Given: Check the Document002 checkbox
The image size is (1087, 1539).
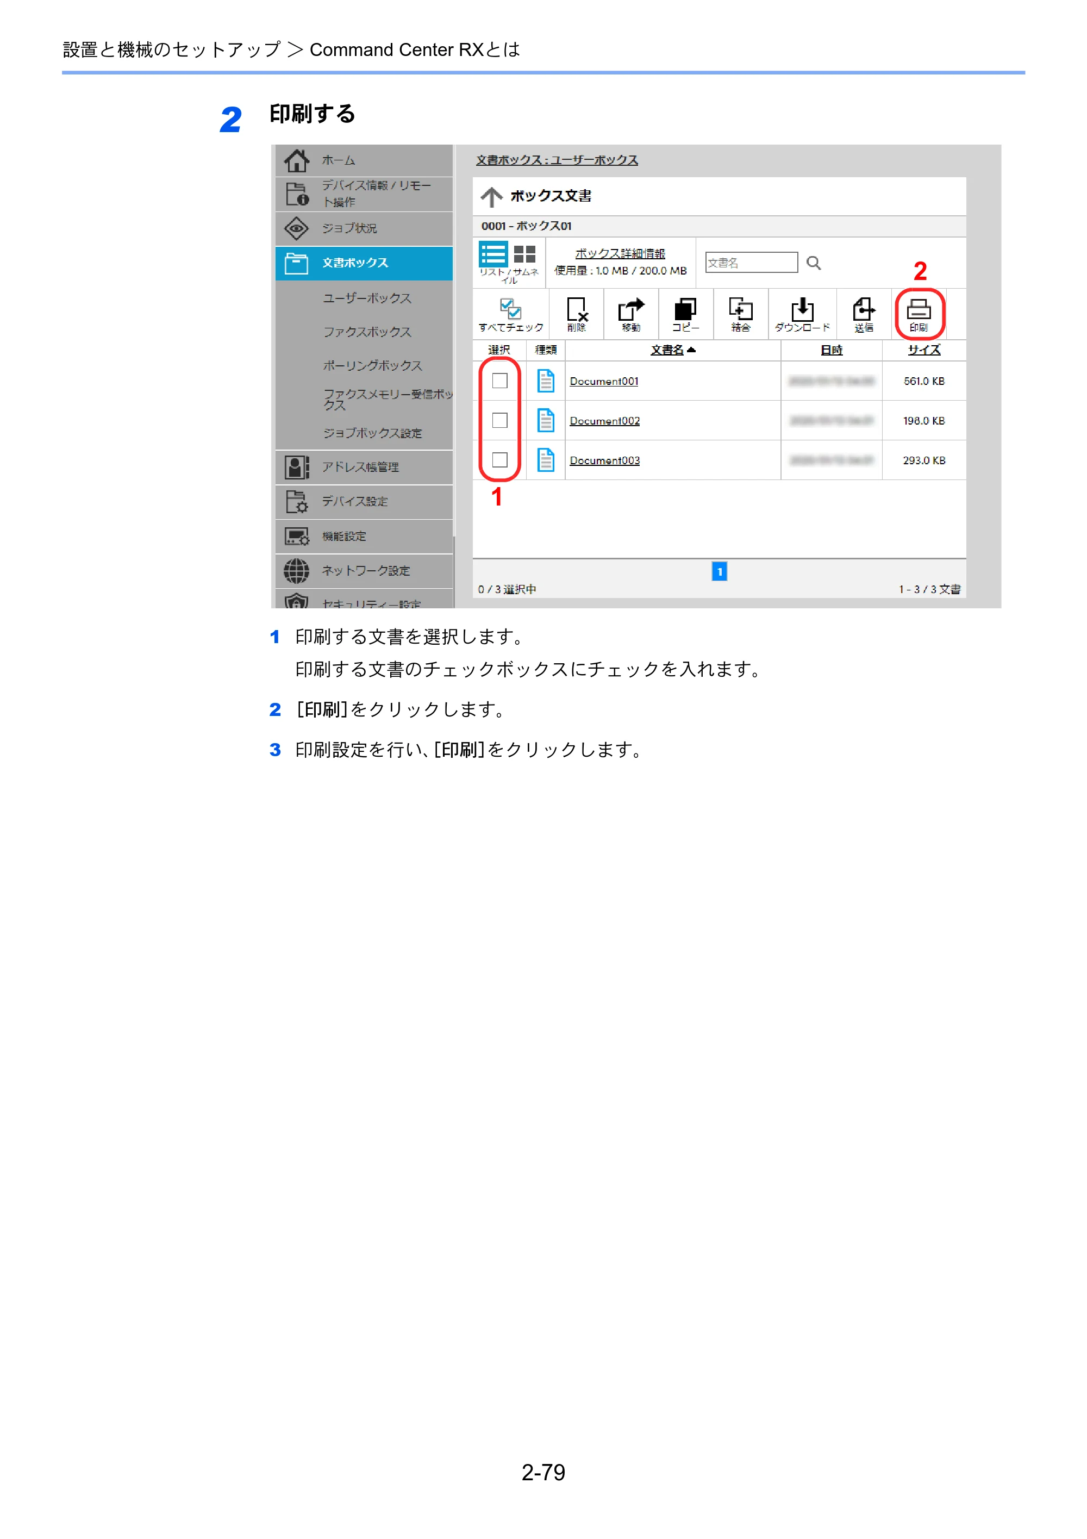Looking at the screenshot, I should 500,420.
